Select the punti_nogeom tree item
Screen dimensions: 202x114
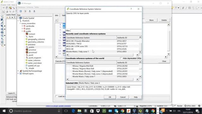35,58
